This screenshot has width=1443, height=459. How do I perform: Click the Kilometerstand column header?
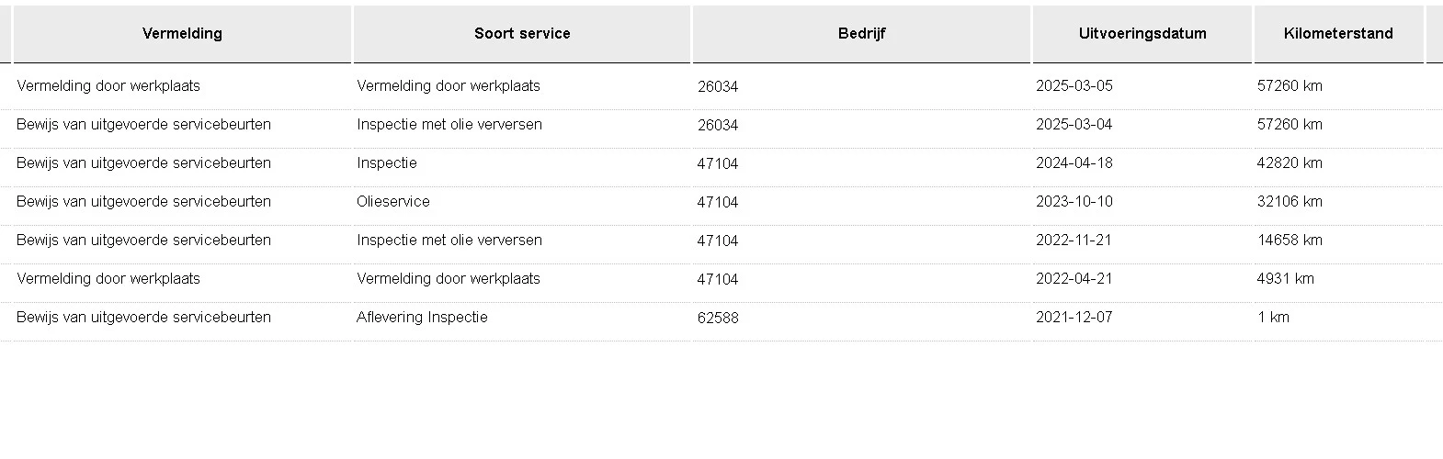(x=1338, y=34)
